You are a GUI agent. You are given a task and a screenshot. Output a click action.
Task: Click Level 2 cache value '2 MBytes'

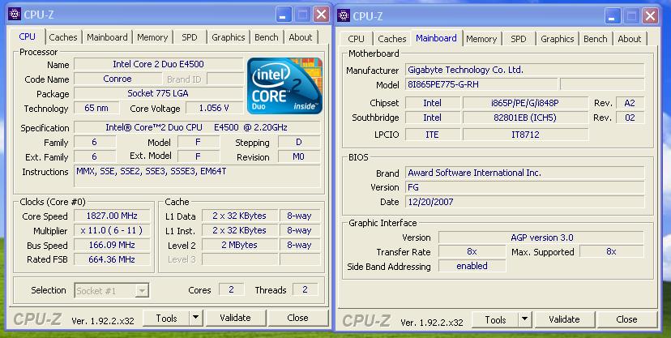[x=239, y=245]
